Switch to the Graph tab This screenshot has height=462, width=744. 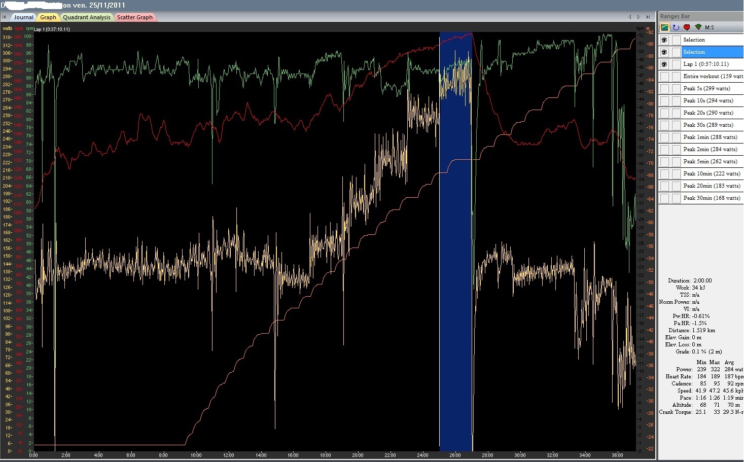[48, 17]
